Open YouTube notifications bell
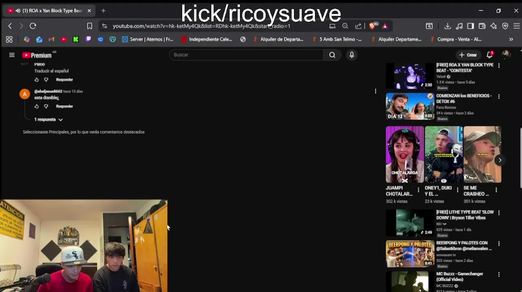The image size is (522, 292). [489, 55]
